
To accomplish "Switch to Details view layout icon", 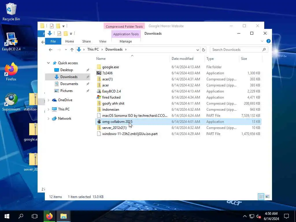I will [261, 197].
